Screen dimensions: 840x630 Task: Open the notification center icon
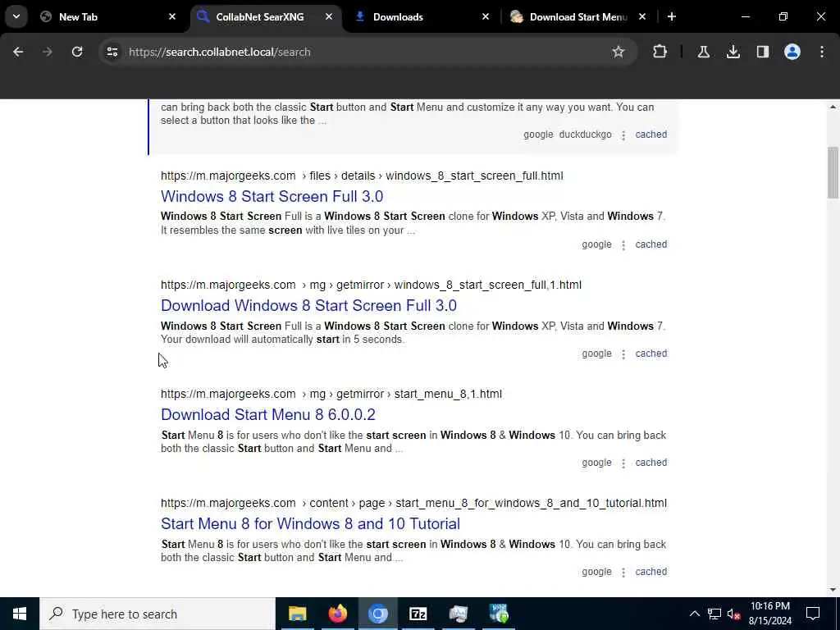coord(813,614)
